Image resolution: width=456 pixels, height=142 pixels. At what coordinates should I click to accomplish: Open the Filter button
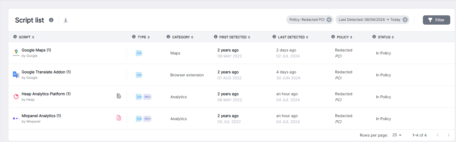pos(436,20)
